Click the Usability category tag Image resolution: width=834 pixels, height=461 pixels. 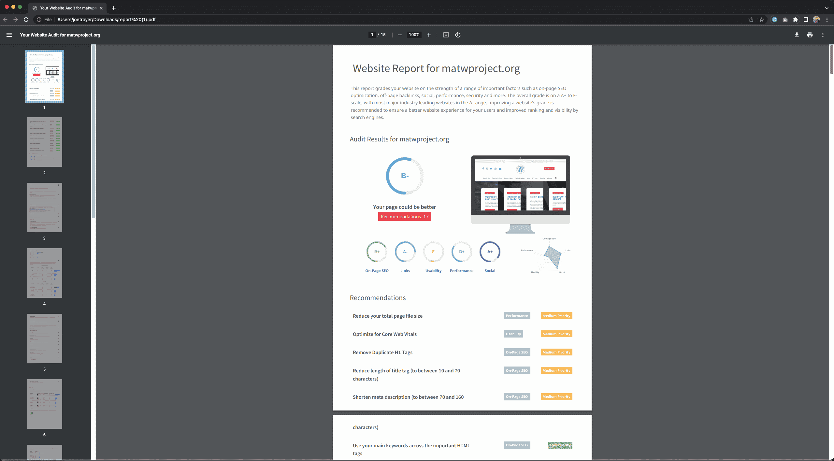(513, 334)
